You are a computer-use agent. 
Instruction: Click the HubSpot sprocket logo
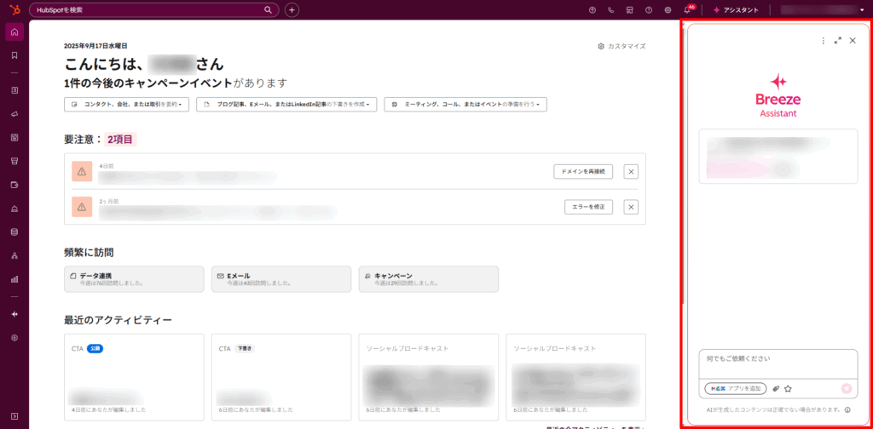(x=14, y=10)
